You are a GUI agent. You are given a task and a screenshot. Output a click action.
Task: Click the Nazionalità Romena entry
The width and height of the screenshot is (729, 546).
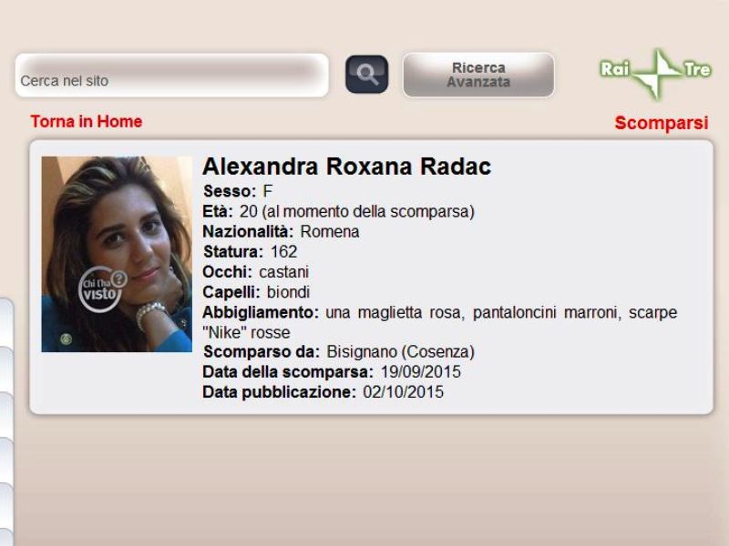tap(281, 231)
